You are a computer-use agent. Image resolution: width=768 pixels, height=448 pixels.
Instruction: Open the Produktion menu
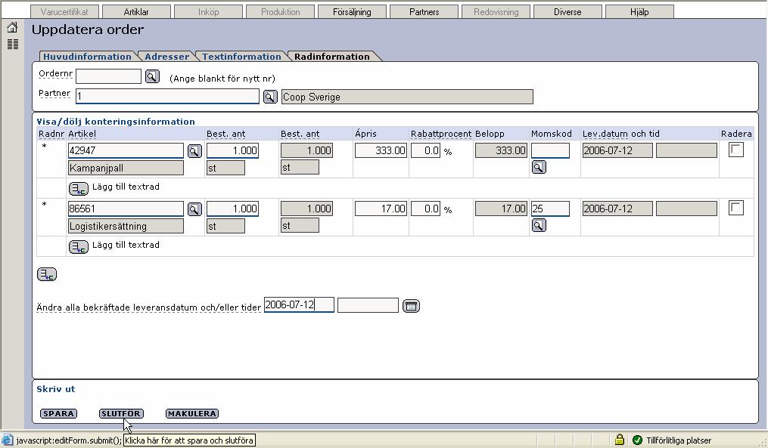click(281, 12)
